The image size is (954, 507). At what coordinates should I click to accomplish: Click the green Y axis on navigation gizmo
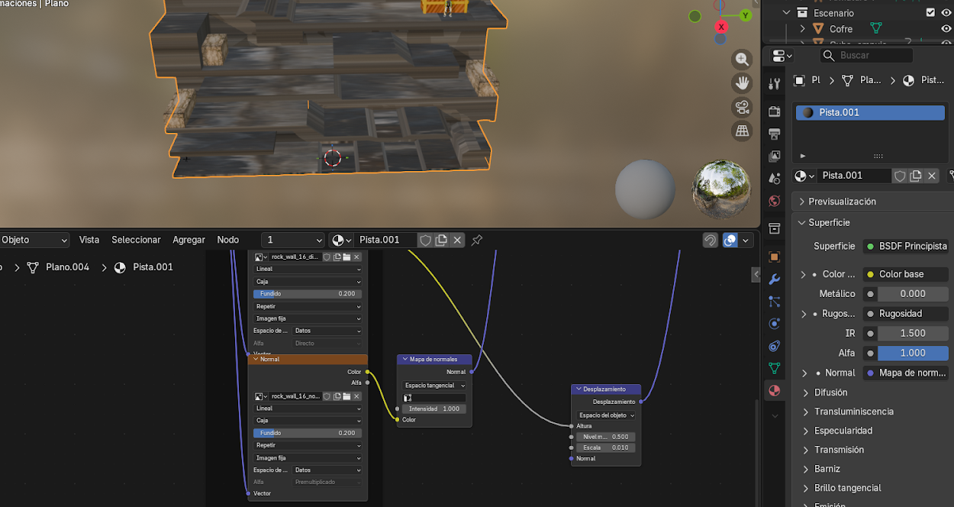pos(746,15)
